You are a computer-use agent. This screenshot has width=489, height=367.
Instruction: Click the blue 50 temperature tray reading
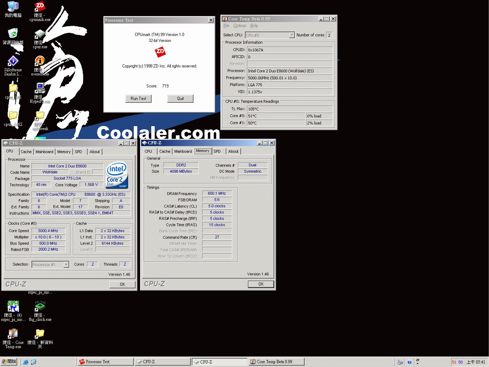pos(460,362)
